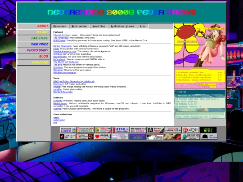243x182 pixels.
Task: Click the 'Death to Generative AI' badge
Action: (x=173, y=130)
